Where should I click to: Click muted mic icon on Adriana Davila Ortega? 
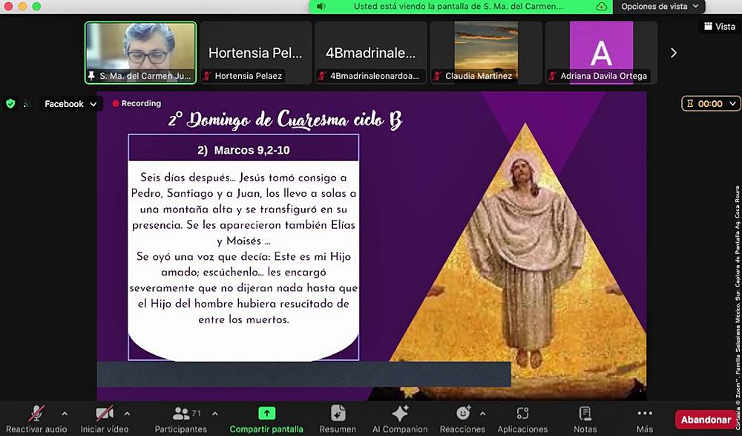point(552,76)
